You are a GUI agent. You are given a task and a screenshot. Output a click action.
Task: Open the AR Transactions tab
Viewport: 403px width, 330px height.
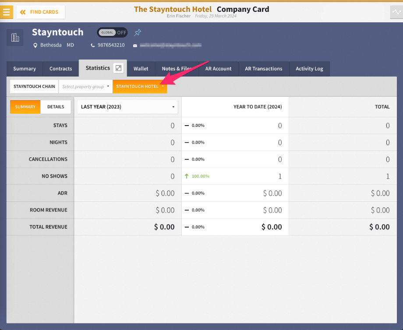click(263, 69)
